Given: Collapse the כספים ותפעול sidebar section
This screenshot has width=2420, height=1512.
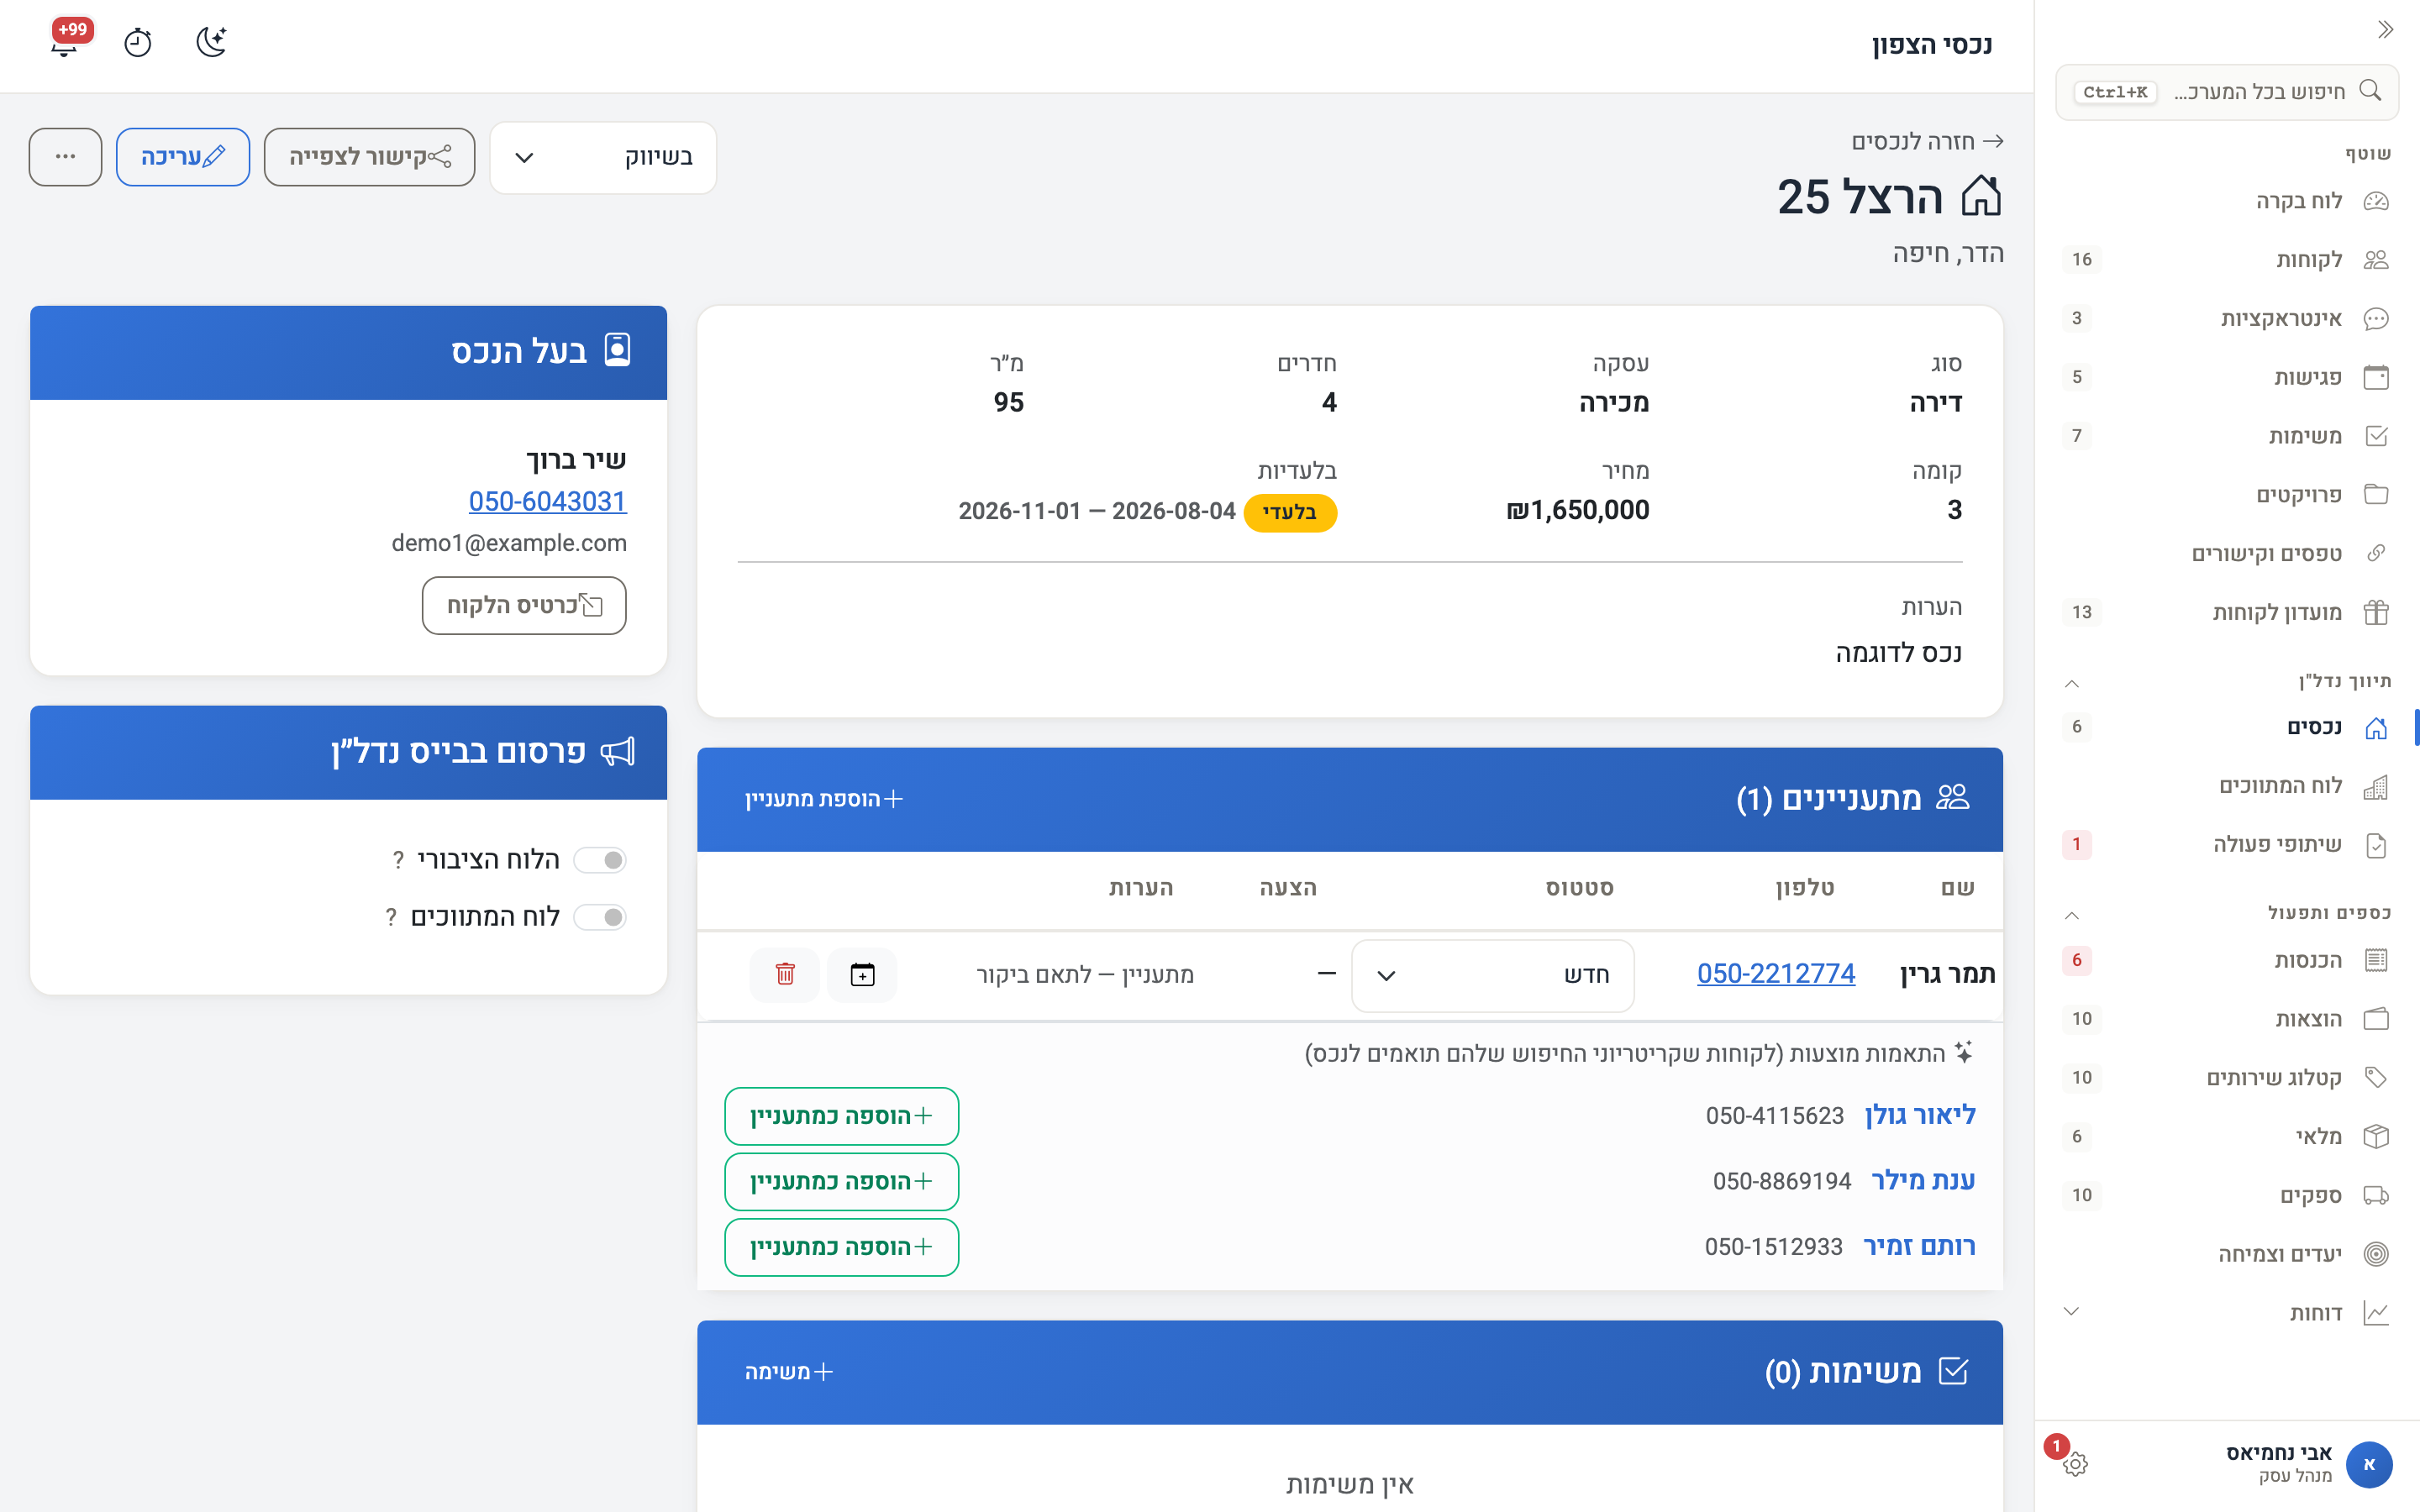Looking at the screenshot, I should point(2072,915).
